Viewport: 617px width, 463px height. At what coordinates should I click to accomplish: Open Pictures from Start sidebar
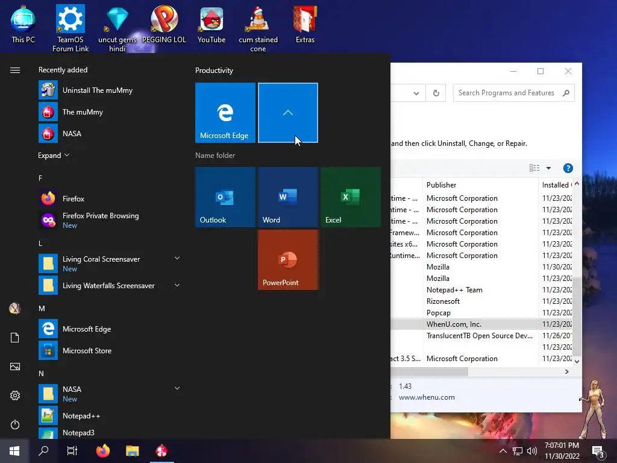[x=15, y=367]
